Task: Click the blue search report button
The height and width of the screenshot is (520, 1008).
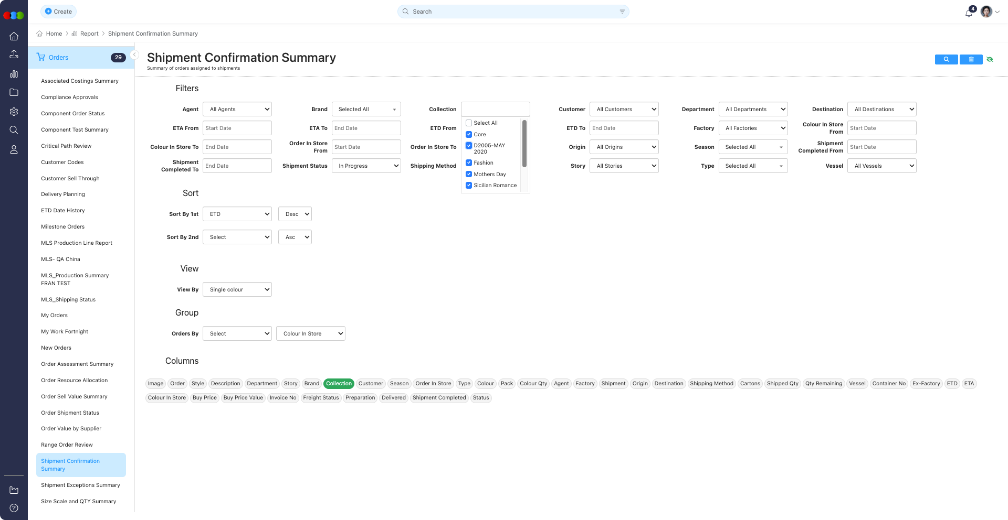Action: (x=946, y=59)
